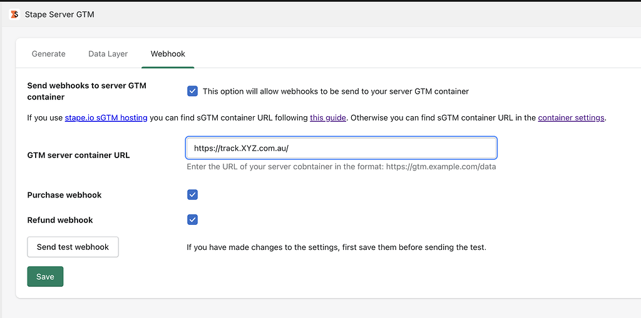Viewport: 641px width, 318px height.
Task: Click the green Save button
Action: (x=45, y=276)
